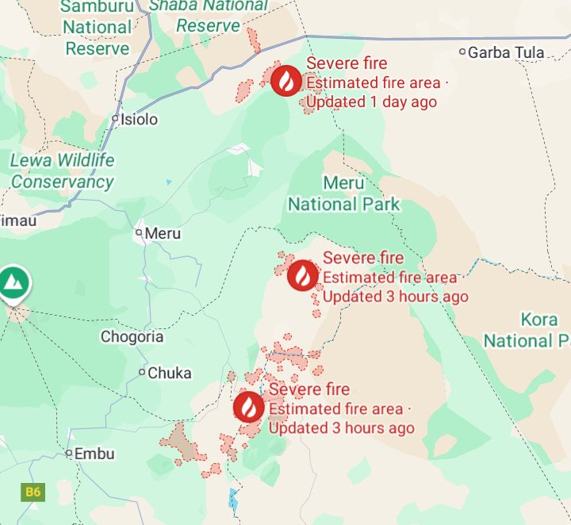Click the Embu town dot
The width and height of the screenshot is (571, 525).
(69, 454)
